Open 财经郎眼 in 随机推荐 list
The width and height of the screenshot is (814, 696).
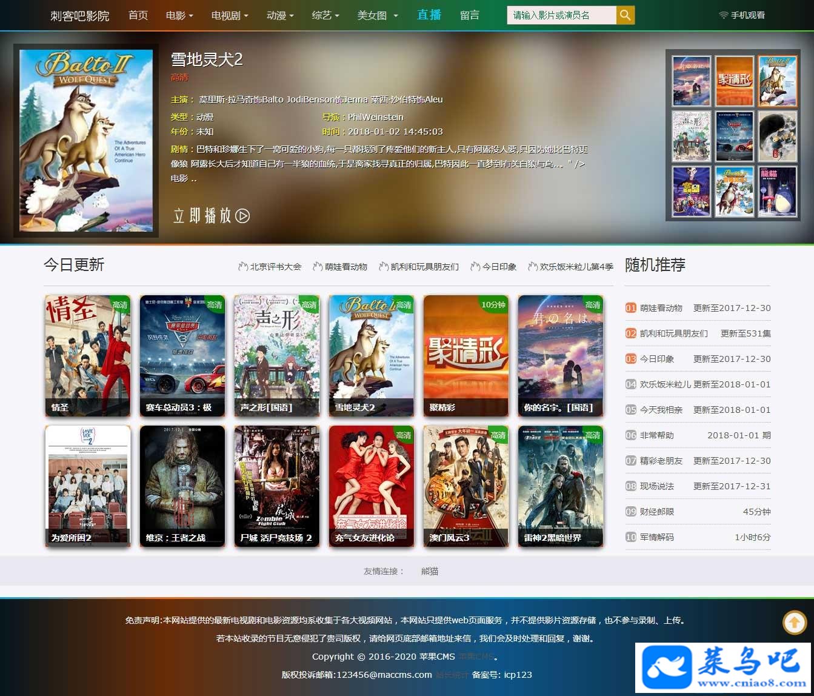(657, 512)
